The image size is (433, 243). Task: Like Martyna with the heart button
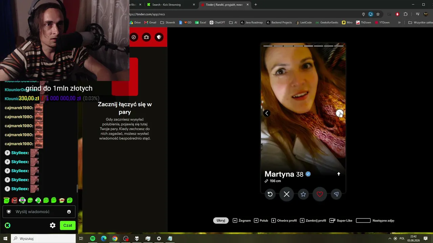pos(320,194)
